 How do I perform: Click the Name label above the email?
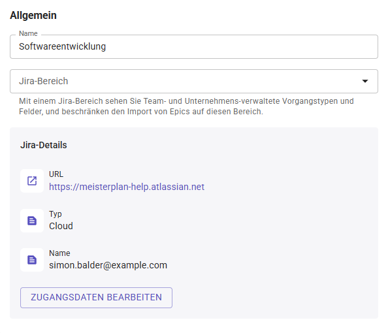coord(59,253)
